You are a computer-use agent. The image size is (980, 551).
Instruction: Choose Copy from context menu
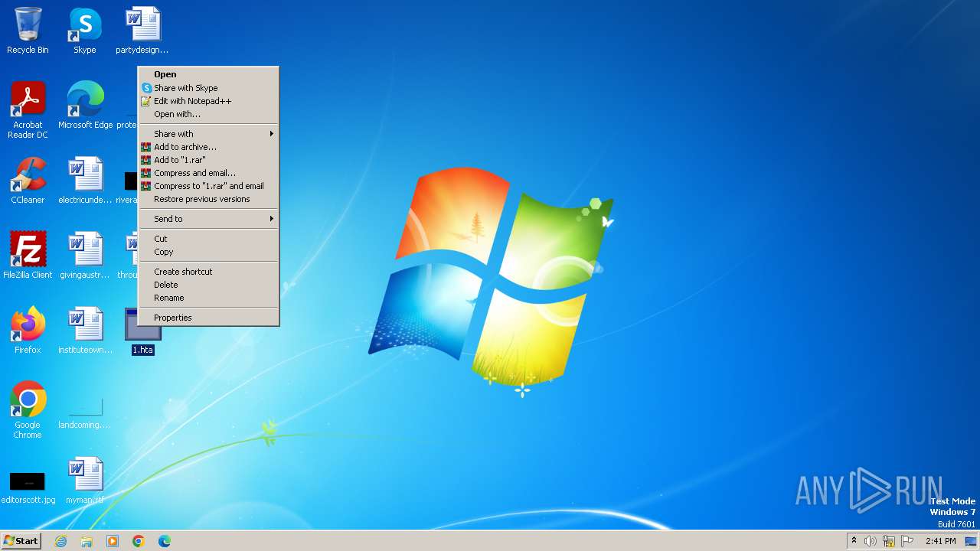208,252
